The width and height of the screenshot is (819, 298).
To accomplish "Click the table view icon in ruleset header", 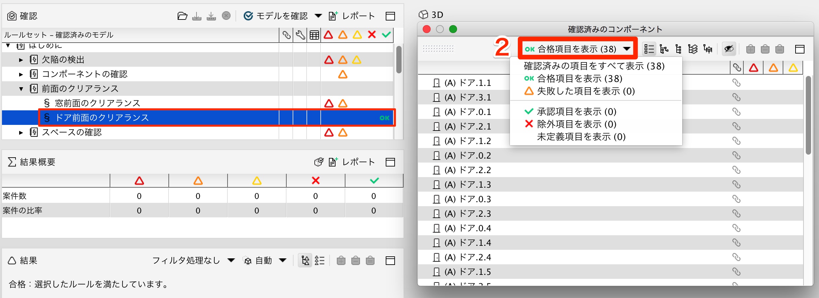I will coord(314,35).
